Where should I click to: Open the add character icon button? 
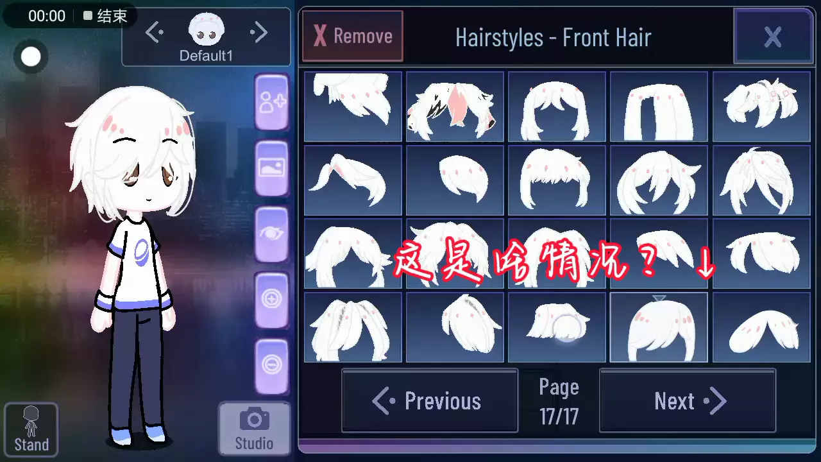point(272,102)
